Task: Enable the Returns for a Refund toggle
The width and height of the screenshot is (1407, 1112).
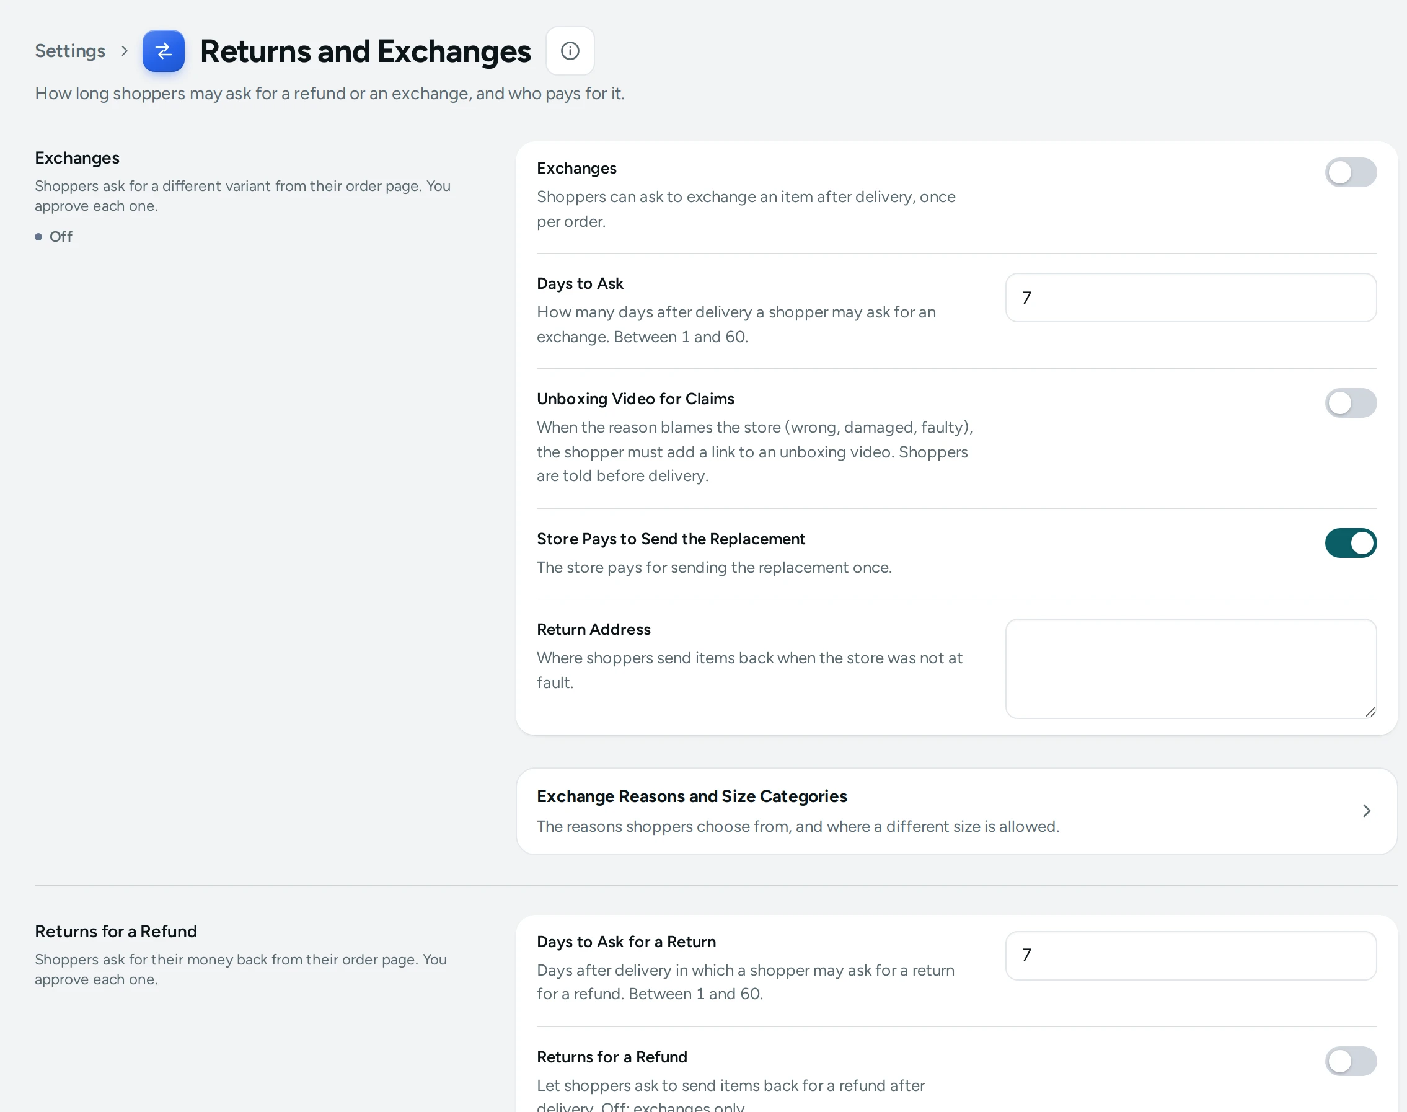Action: point(1351,1061)
